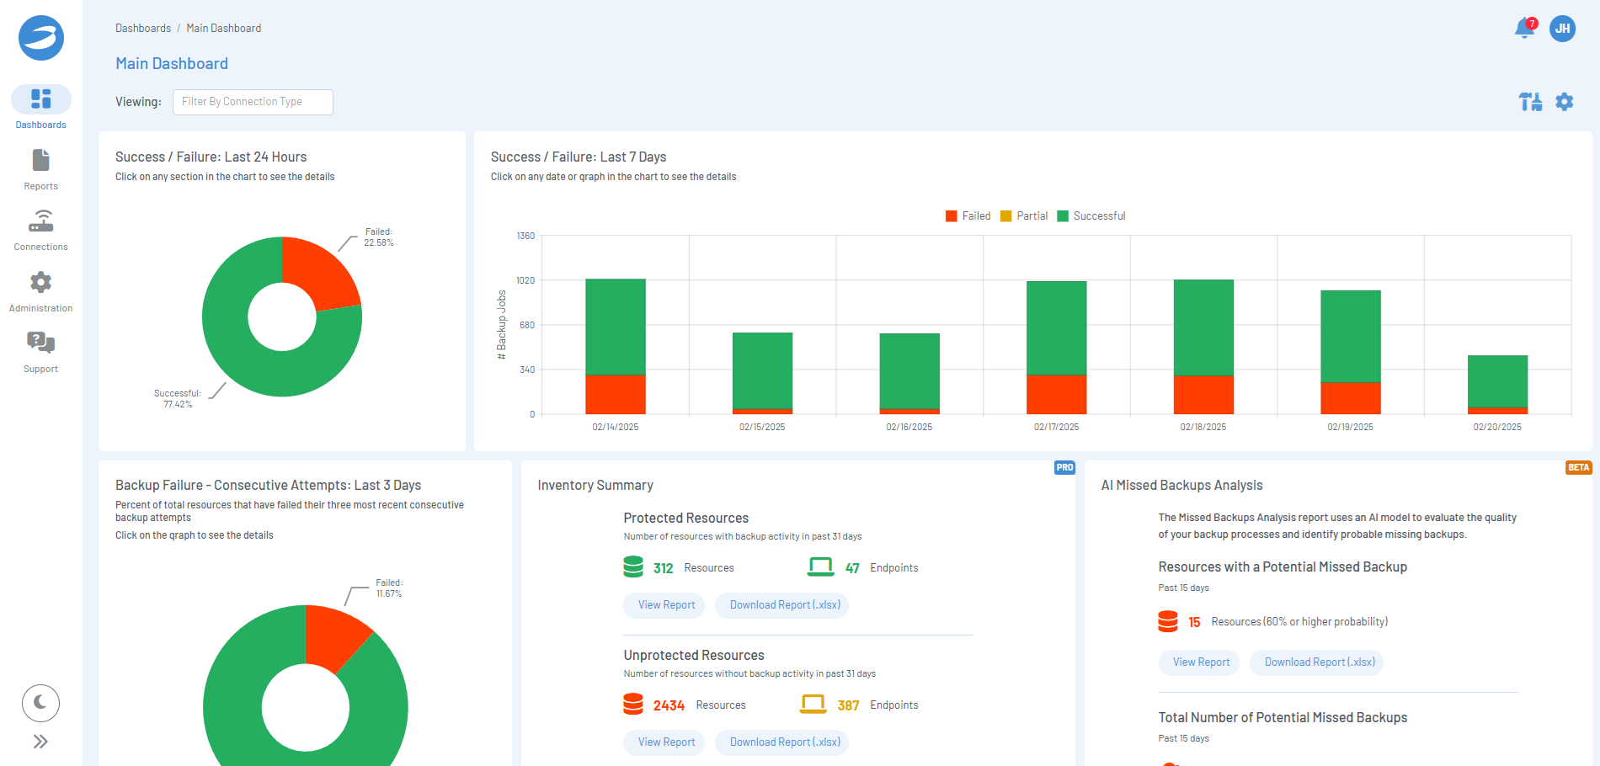
Task: Click 'Failed: 22.58%' chart label
Action: [x=379, y=237]
